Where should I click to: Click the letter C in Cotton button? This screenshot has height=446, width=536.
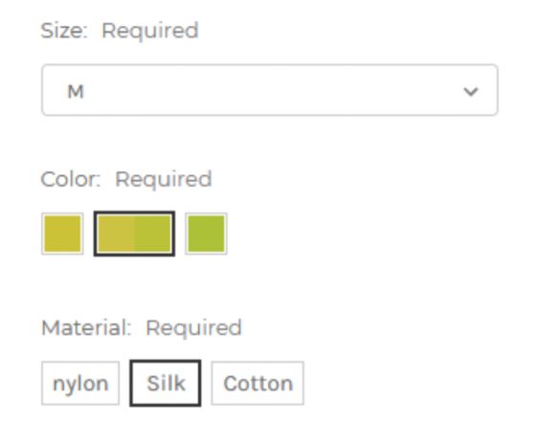(231, 384)
